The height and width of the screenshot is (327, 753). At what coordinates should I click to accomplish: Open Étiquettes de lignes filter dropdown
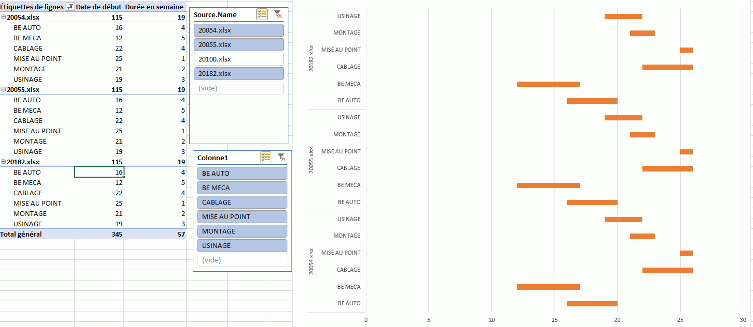click(70, 7)
